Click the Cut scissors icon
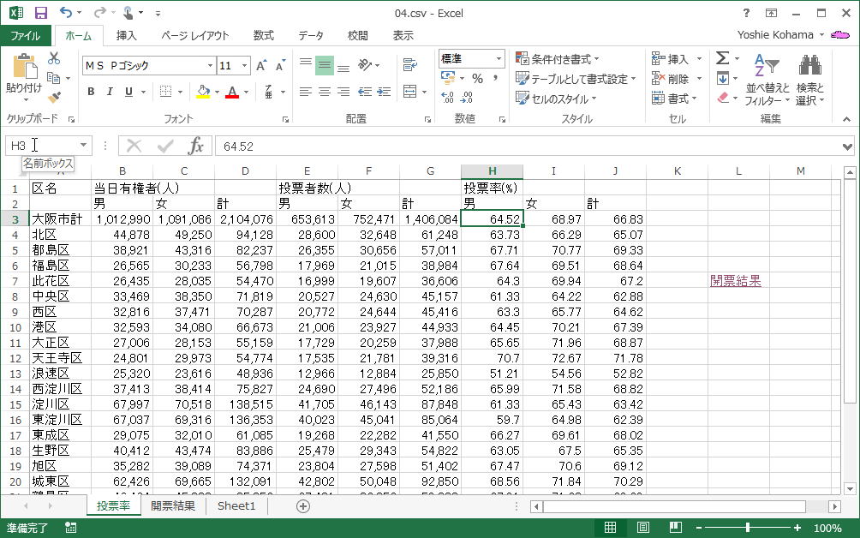Screen dimensions: 860x538 click(x=54, y=58)
